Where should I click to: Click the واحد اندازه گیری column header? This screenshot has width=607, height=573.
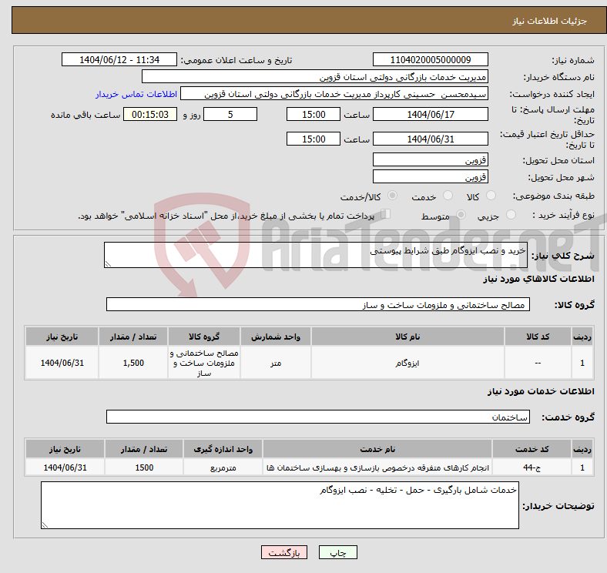[x=223, y=449]
